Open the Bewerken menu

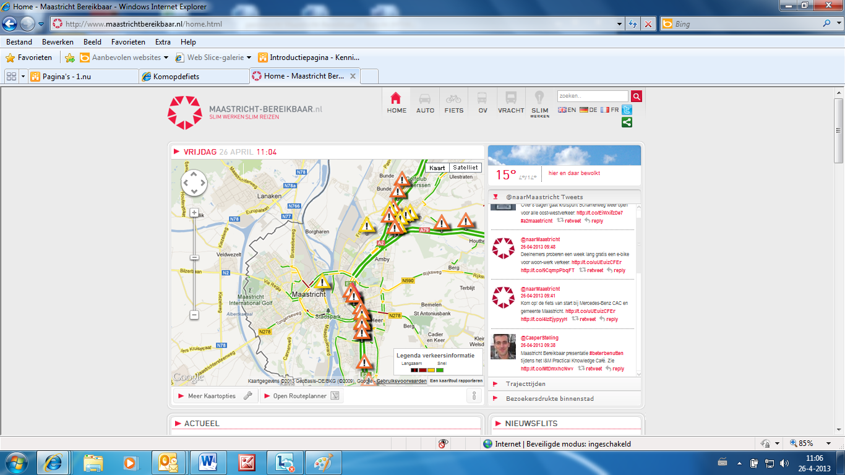tap(58, 42)
